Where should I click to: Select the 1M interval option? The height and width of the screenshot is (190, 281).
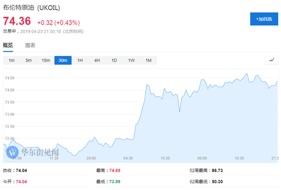[x=148, y=60]
